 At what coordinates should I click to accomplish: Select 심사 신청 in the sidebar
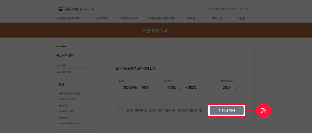(62, 65)
